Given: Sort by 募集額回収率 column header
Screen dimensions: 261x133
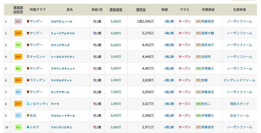Looking at the screenshot, I should (x=18, y=10).
